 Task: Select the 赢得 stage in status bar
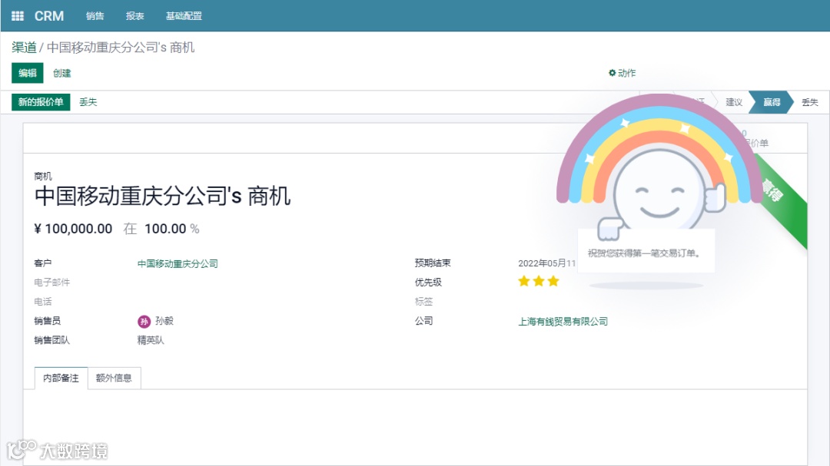tap(772, 102)
